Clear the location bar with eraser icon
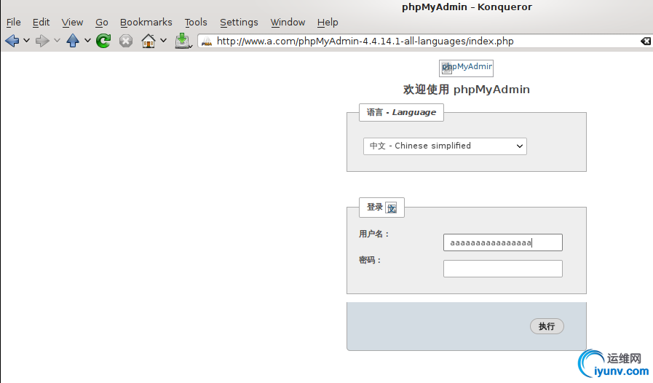 click(646, 41)
